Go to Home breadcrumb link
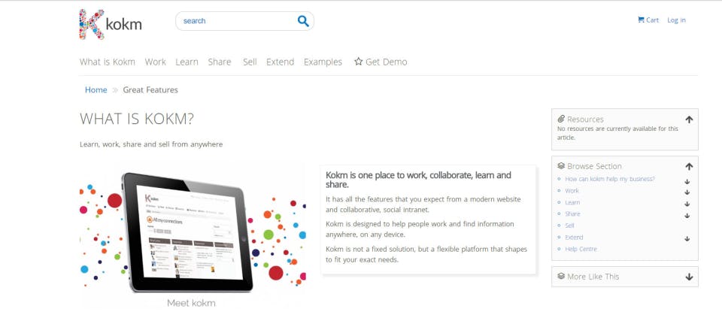Screen dimensions: 722x330 pos(96,90)
